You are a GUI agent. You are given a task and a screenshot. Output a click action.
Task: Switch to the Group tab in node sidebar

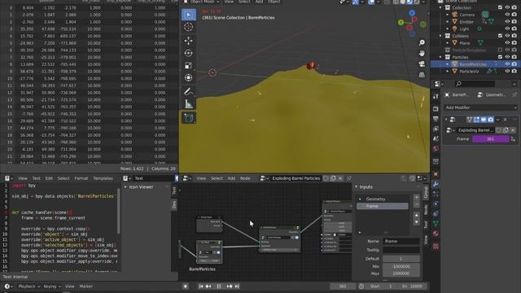click(426, 192)
